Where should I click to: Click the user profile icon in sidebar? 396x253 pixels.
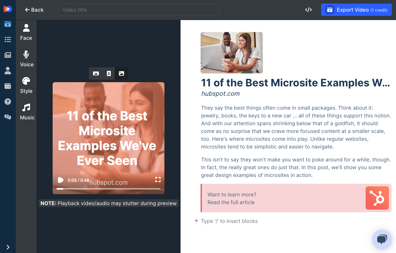[x=8, y=71]
